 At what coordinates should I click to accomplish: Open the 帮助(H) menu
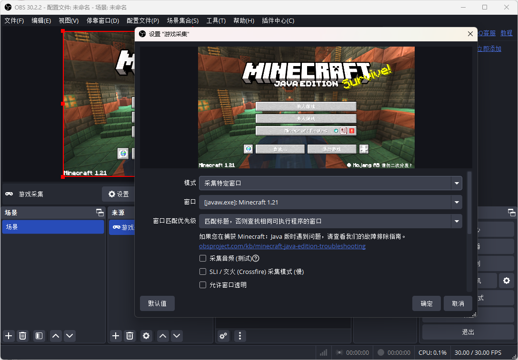pos(244,21)
